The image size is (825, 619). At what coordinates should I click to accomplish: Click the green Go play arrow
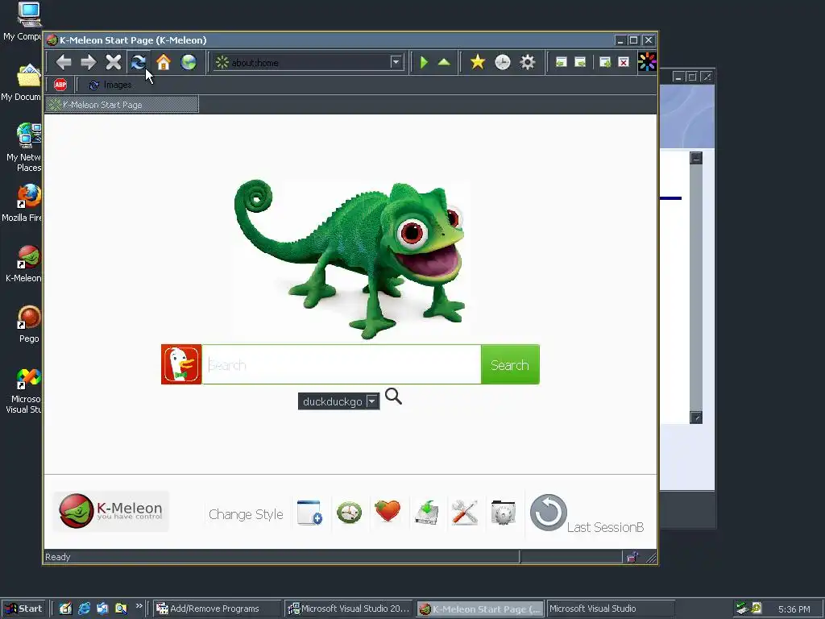point(424,63)
